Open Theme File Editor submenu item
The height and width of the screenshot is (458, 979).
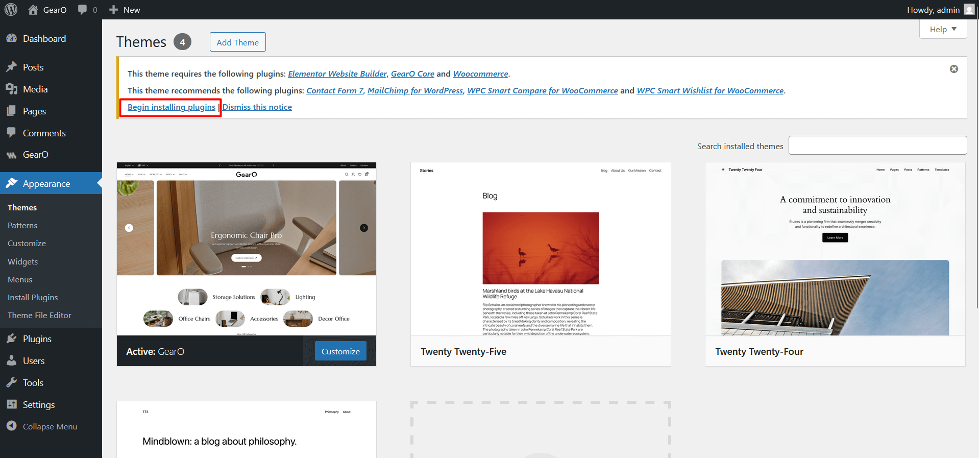point(39,315)
